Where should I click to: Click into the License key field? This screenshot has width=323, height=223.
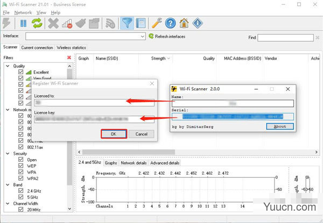pos(94,119)
